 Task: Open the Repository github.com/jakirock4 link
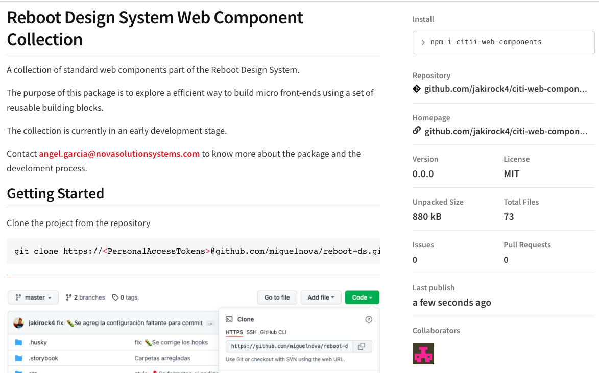506,89
